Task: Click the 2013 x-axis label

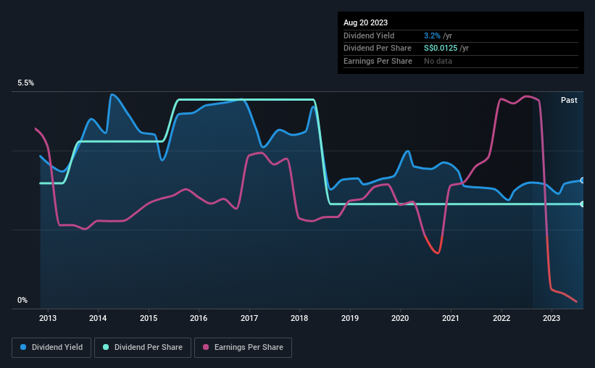Action: tap(48, 318)
